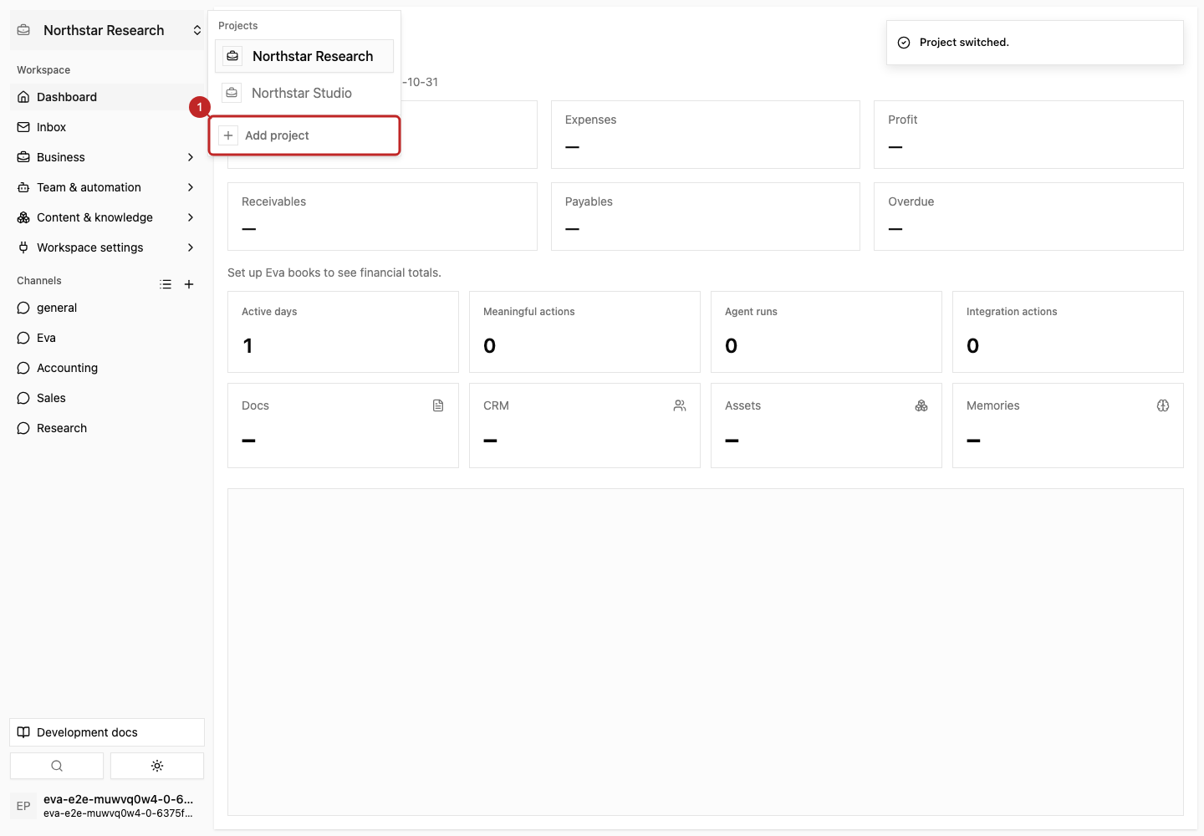The image size is (1204, 836).
Task: Click the Content & knowledge icon
Action: [23, 217]
